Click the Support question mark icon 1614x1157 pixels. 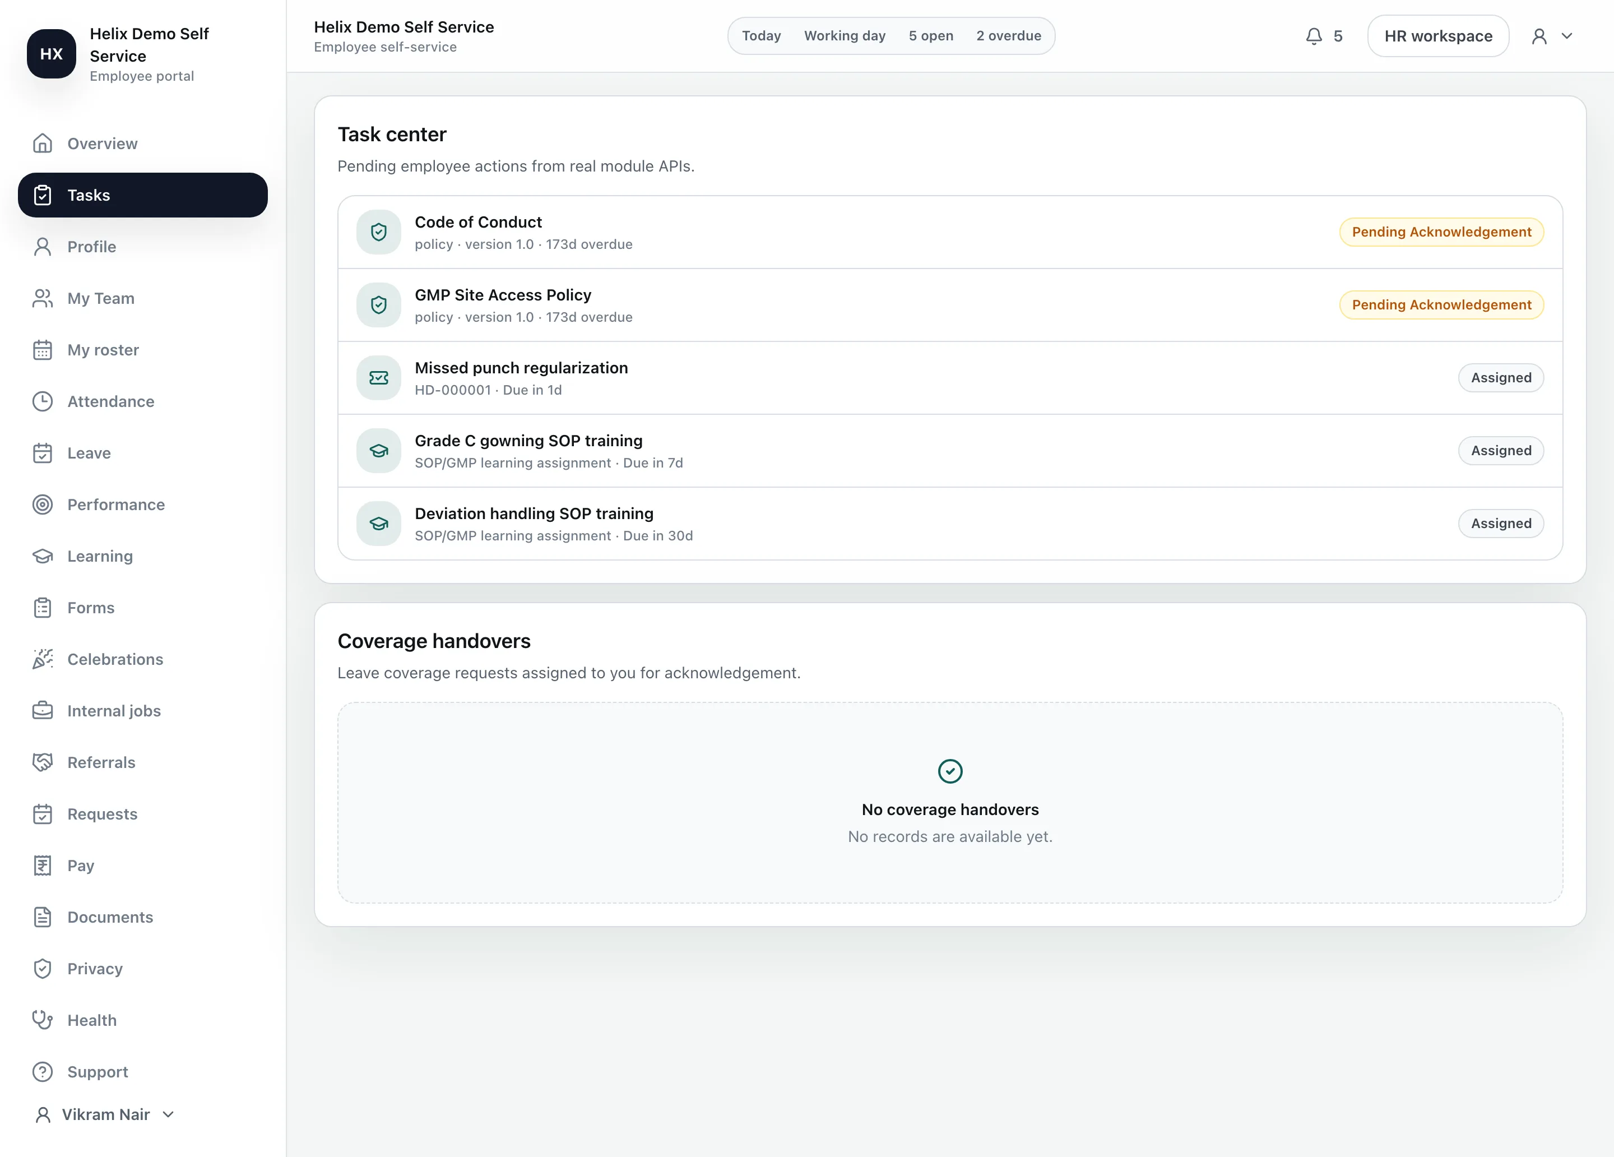[43, 1072]
